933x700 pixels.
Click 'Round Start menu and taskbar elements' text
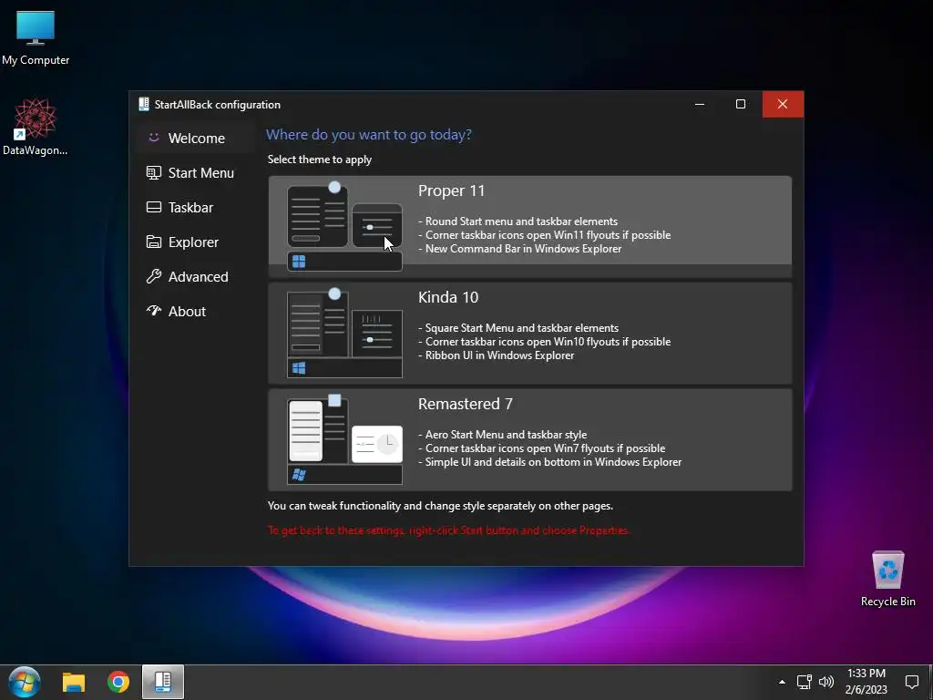point(521,221)
